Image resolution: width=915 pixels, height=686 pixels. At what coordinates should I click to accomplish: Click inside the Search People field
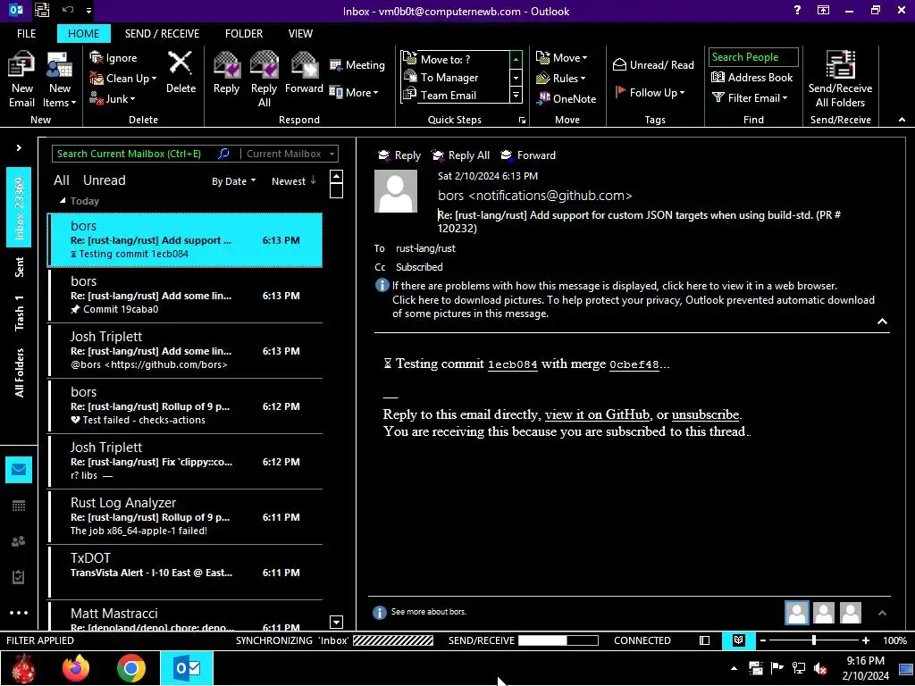752,56
